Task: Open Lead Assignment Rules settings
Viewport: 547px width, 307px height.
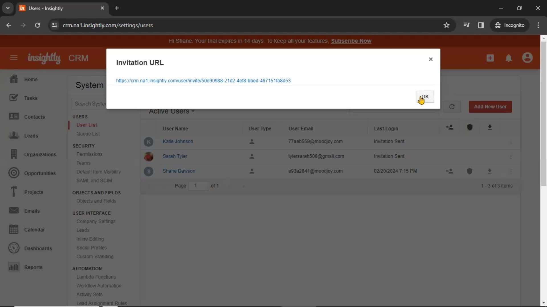Action: coord(102,303)
